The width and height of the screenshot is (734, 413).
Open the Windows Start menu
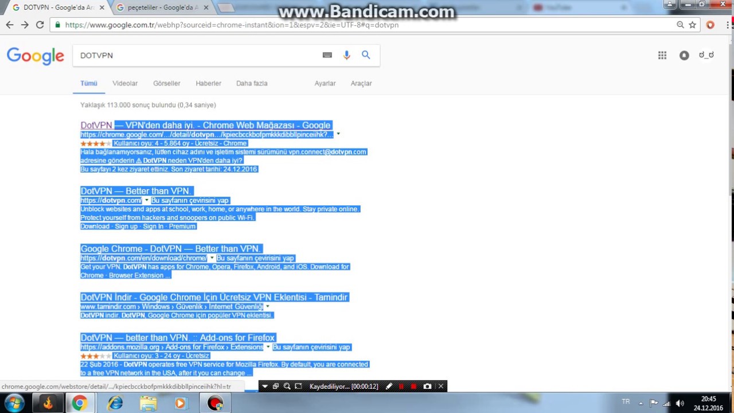14,403
